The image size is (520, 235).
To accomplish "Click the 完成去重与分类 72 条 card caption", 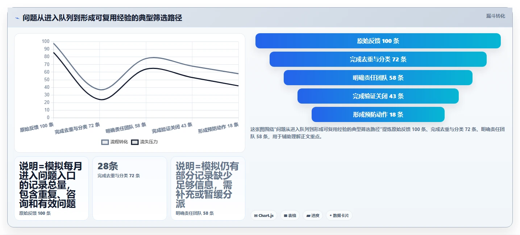I will 118,176.
